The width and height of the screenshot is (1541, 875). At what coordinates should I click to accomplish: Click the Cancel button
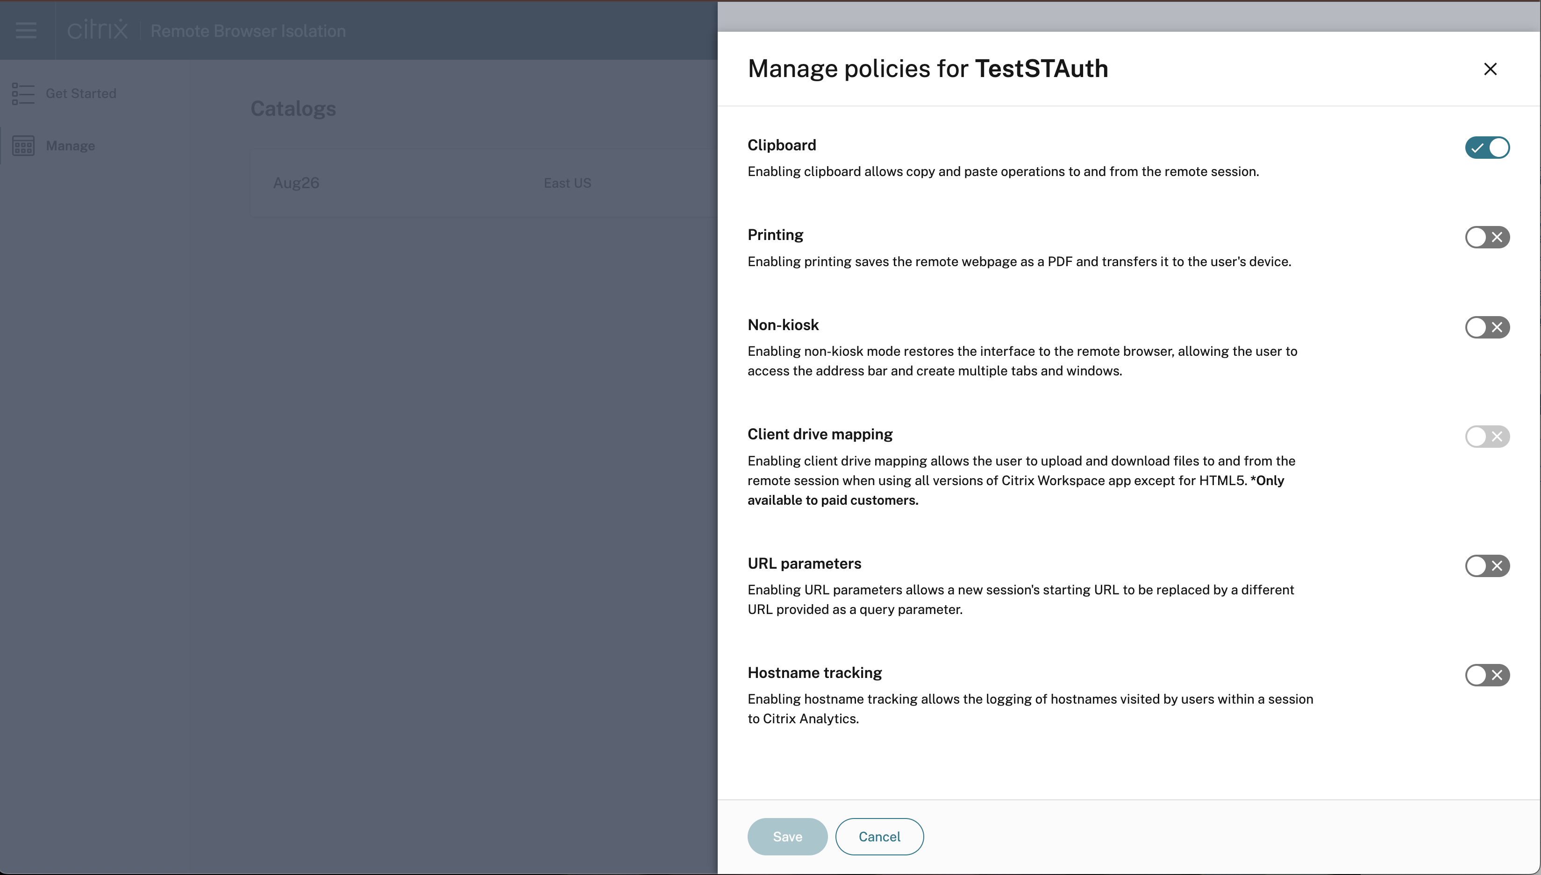[x=879, y=837]
